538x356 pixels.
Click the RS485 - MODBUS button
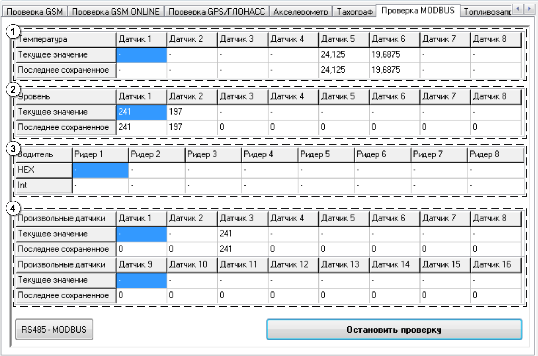[x=54, y=329]
